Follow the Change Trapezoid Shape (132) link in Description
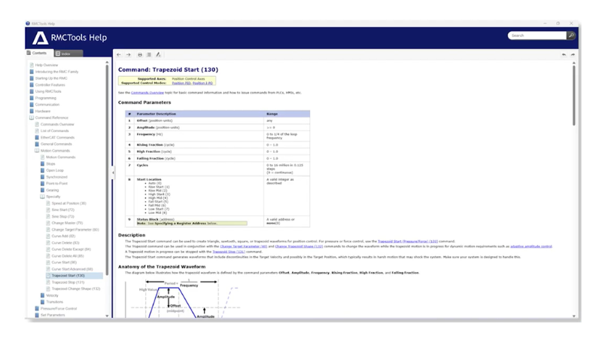The width and height of the screenshot is (602, 339). click(299, 246)
